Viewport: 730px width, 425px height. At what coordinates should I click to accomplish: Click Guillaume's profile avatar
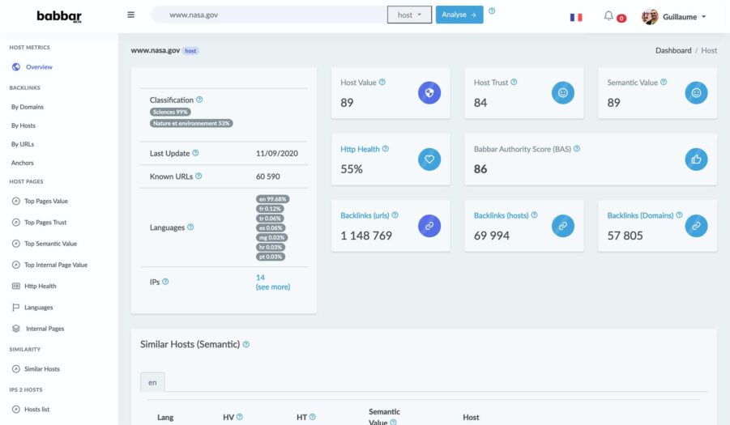click(x=650, y=17)
